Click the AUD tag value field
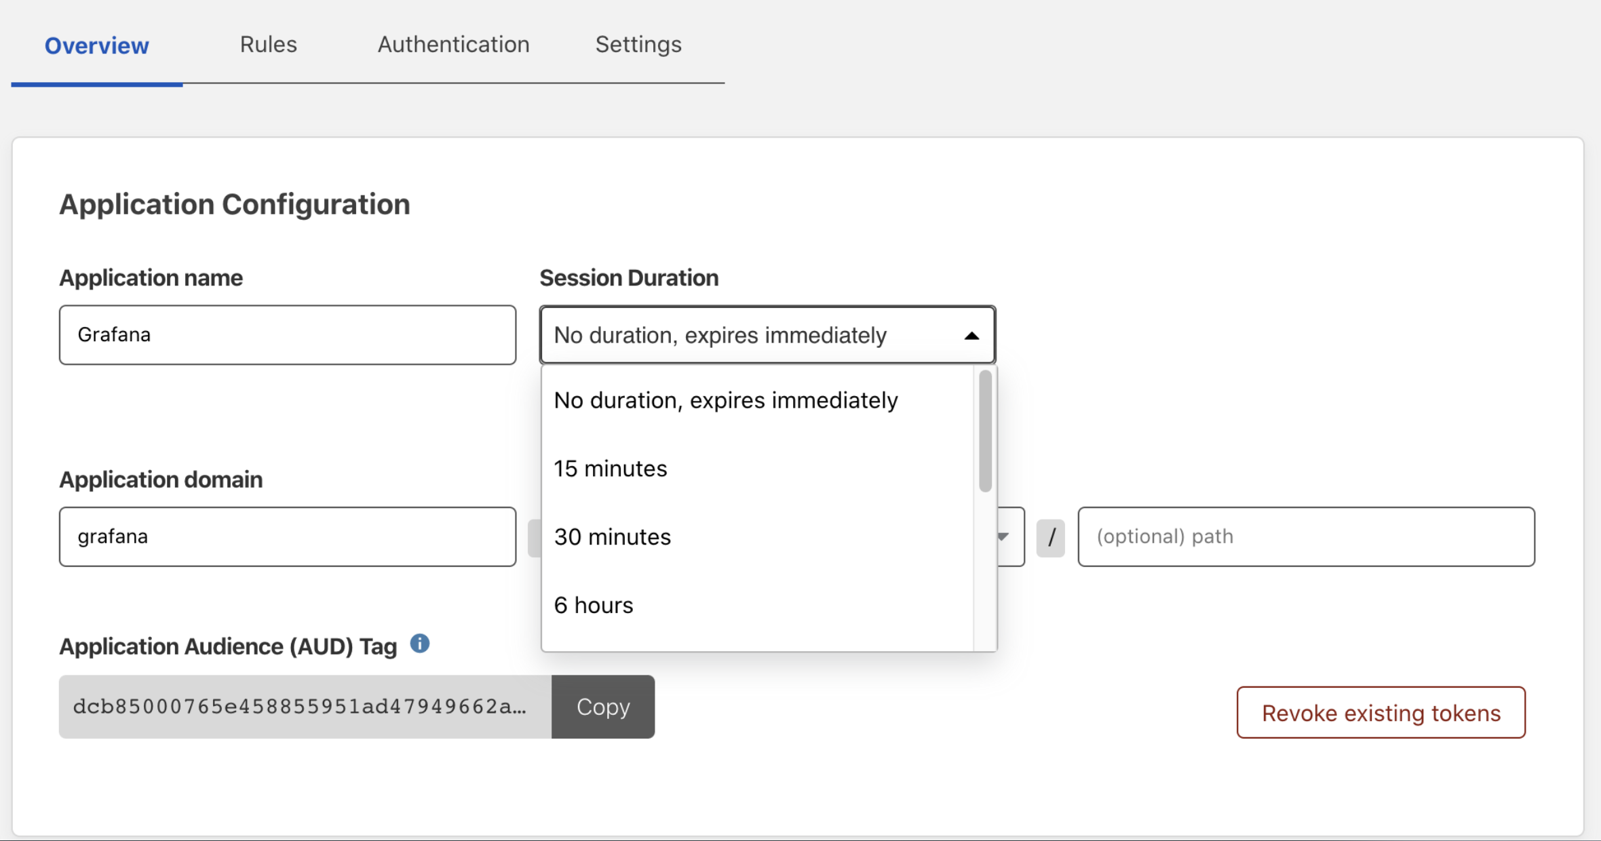1601x841 pixels. click(x=305, y=707)
